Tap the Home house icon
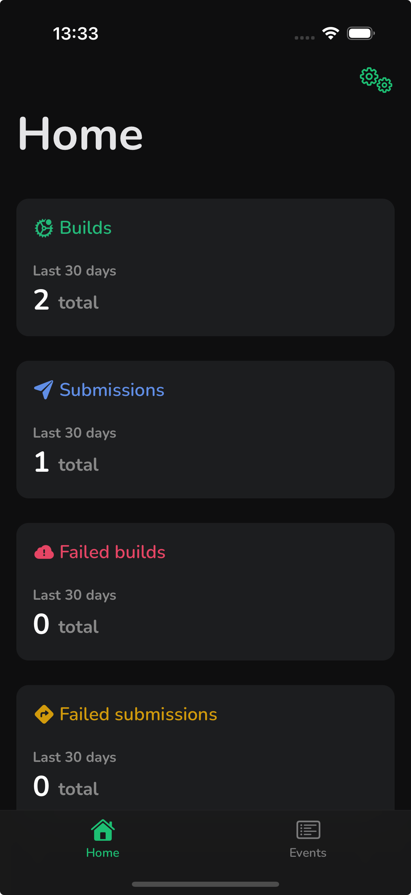This screenshot has height=895, width=411. [x=103, y=830]
